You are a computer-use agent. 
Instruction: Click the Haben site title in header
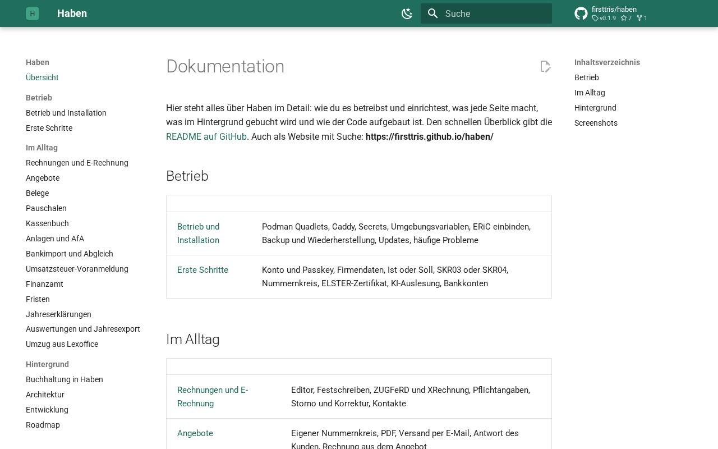click(72, 13)
